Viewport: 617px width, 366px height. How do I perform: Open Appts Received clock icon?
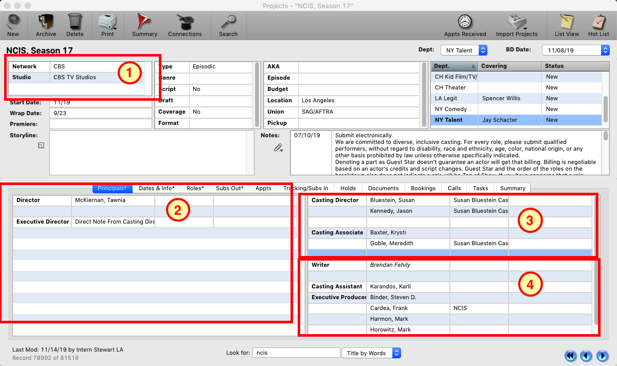tap(465, 22)
